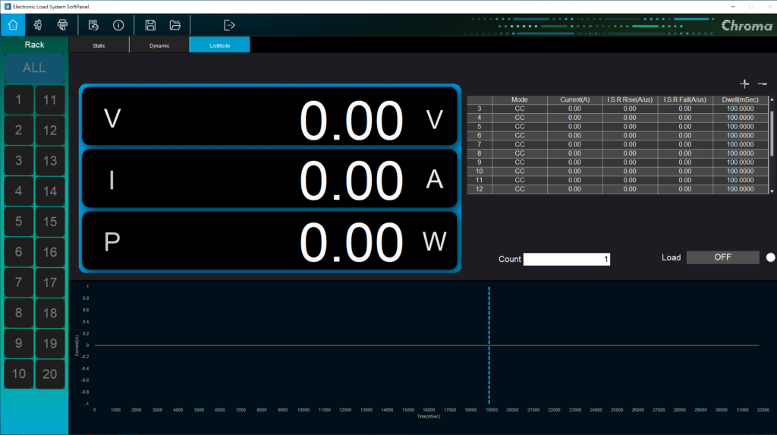Select rack channel 8
Screen dimensions: 777x435
point(19,313)
